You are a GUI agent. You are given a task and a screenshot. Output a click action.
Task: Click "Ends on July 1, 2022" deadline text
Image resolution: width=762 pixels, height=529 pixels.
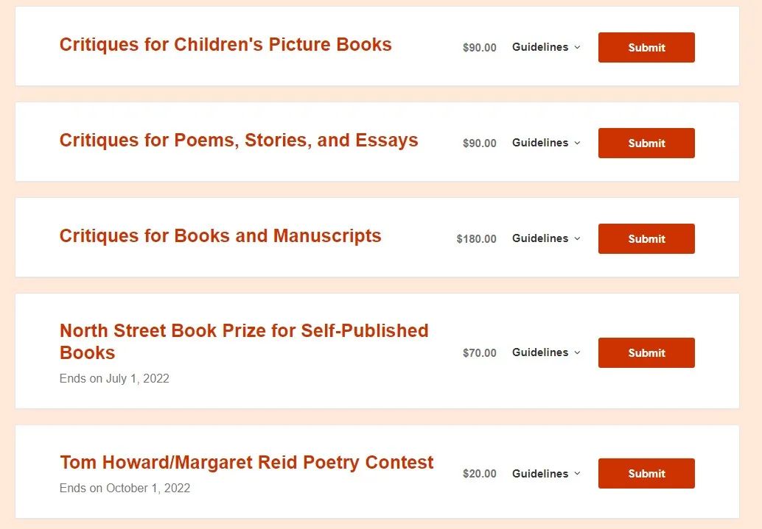pyautogui.click(x=114, y=379)
